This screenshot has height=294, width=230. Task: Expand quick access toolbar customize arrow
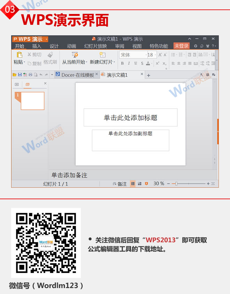coord(52,75)
